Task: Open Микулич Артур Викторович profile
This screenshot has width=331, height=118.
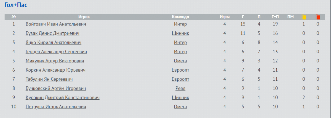Action: click(x=55, y=61)
